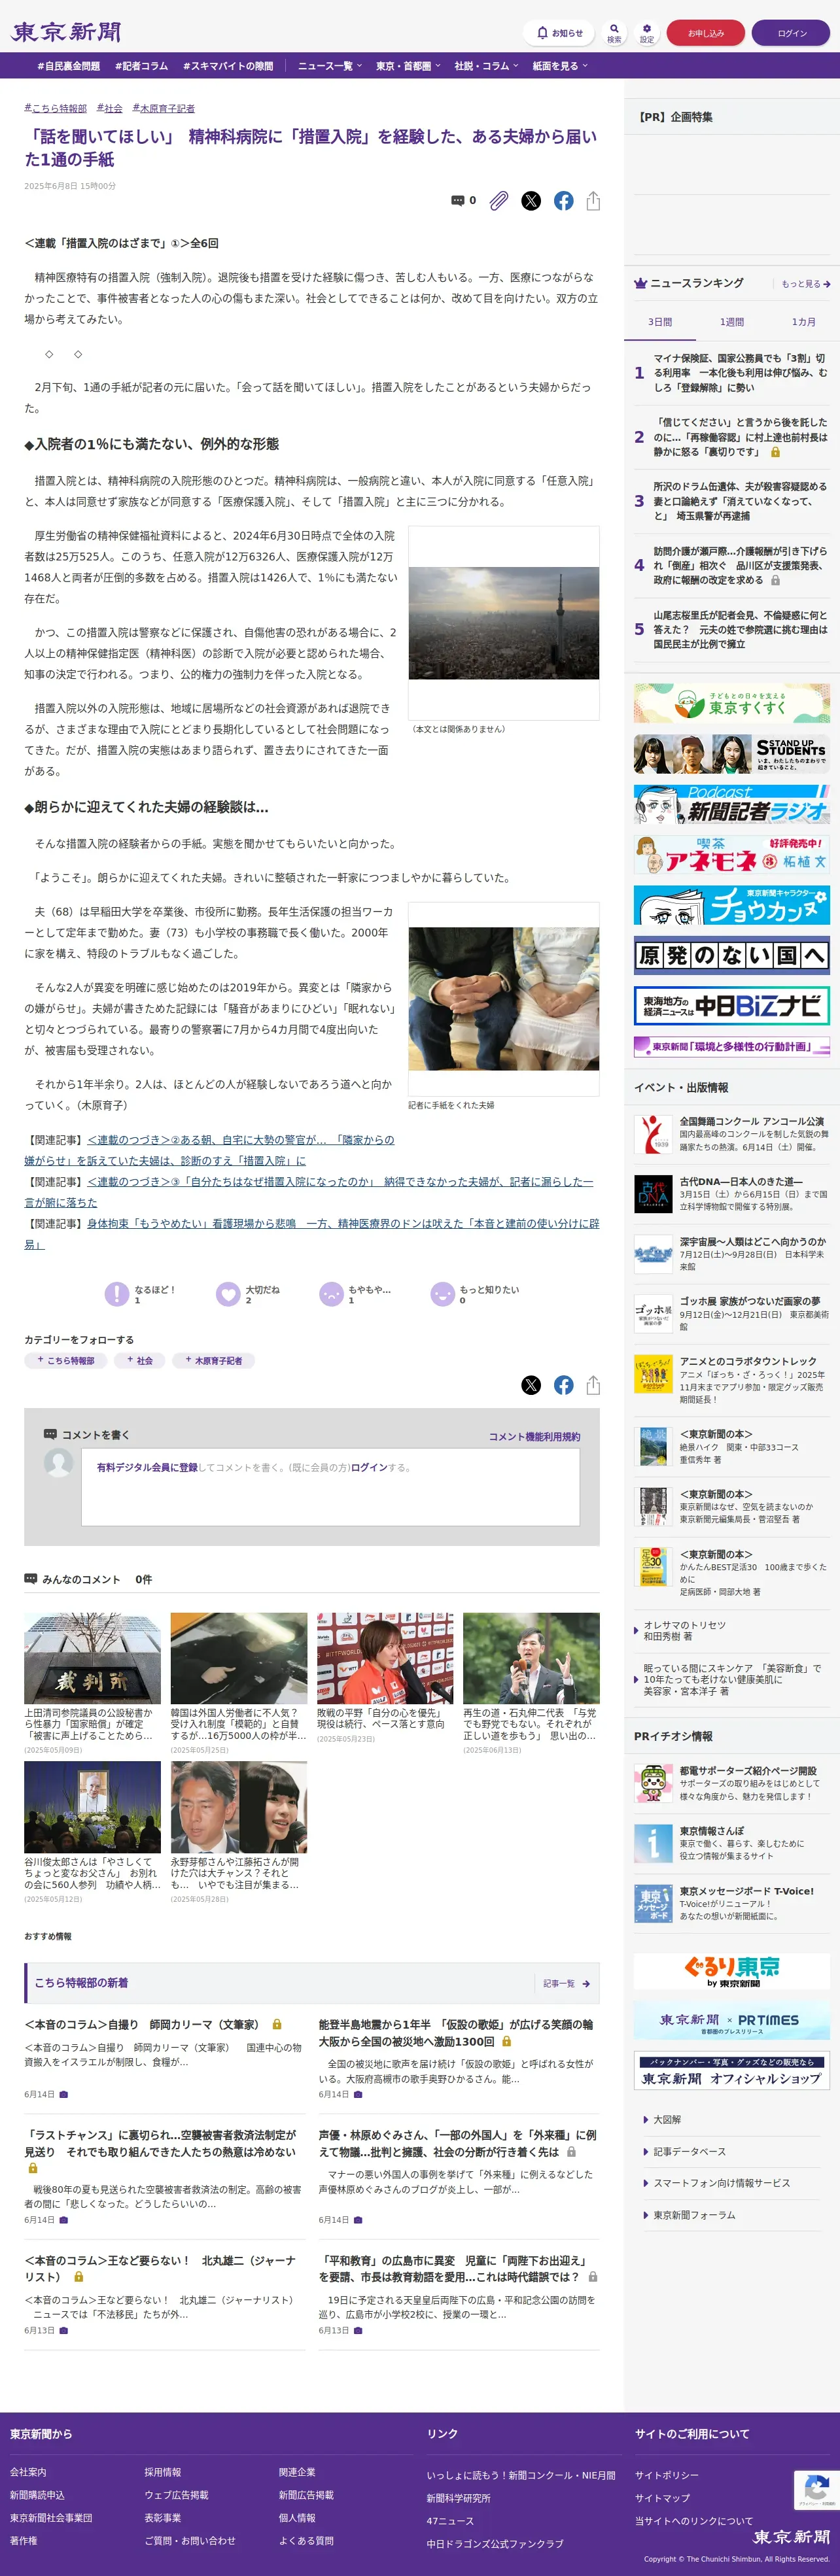The image size is (840, 2576).
Task: Click the comment text box
Action: coord(330,1487)
